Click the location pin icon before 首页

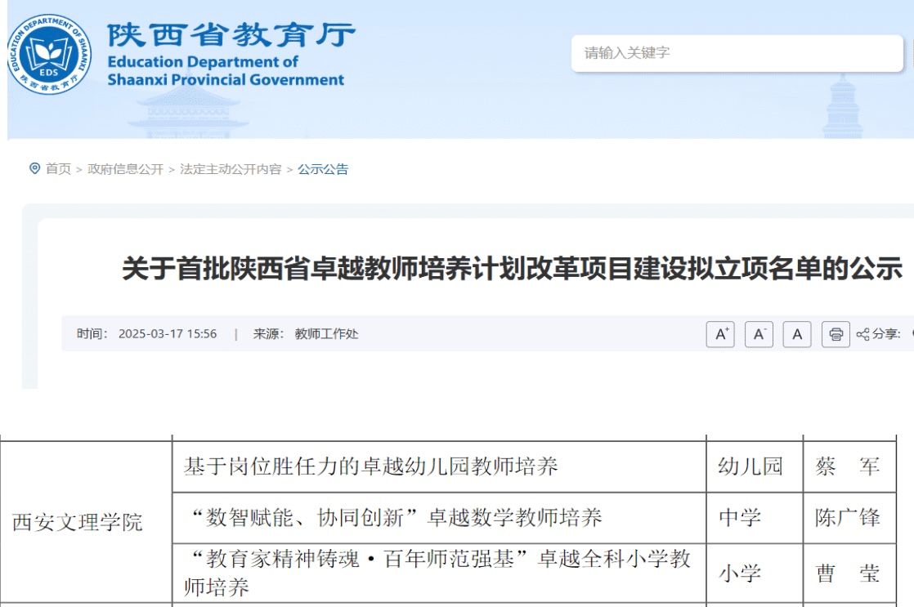pos(34,169)
